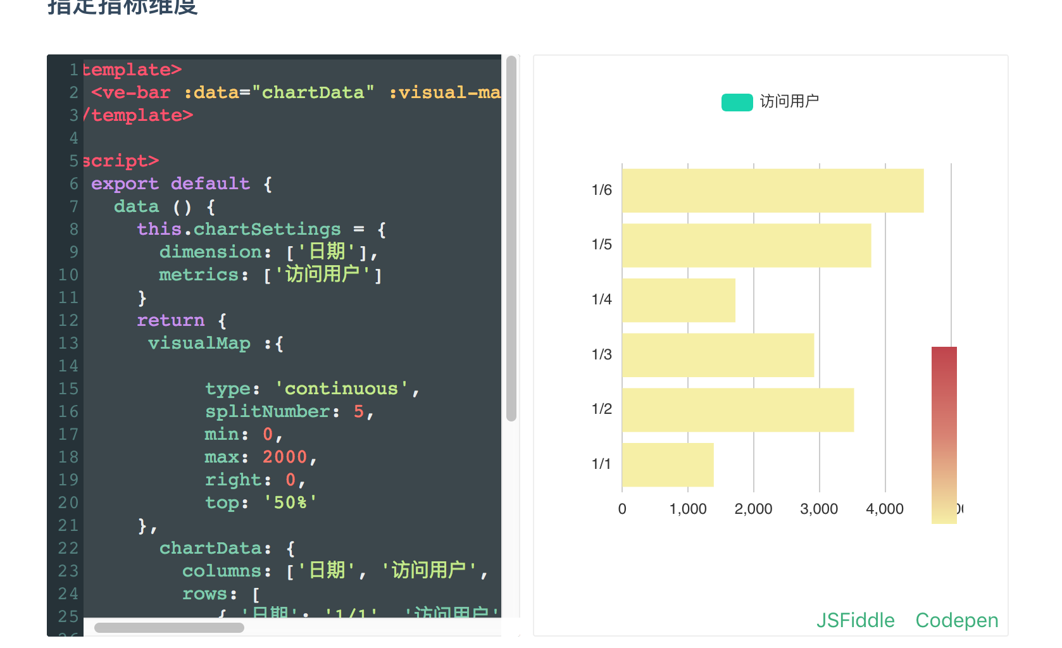Click the shortest bar labeled 1/1

668,465
